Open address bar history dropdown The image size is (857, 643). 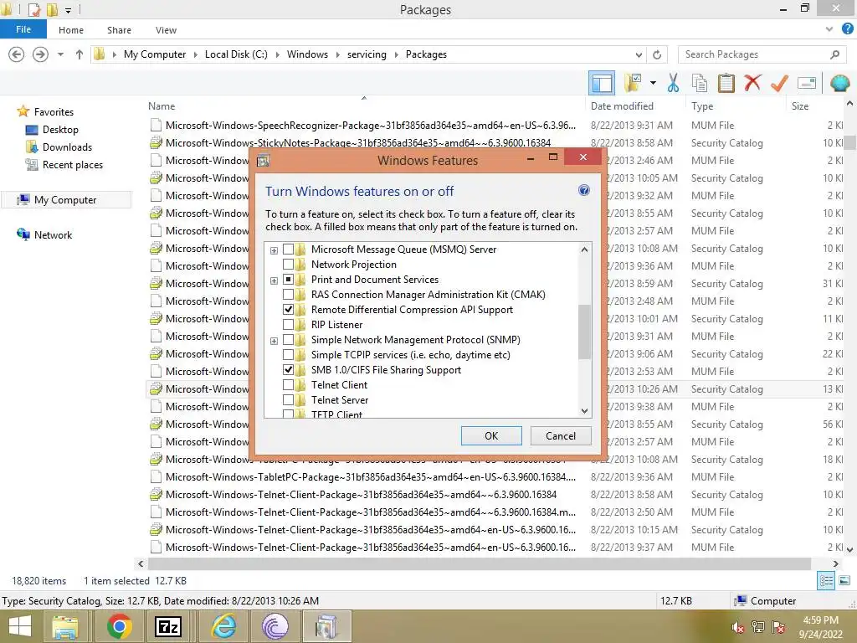[639, 54]
